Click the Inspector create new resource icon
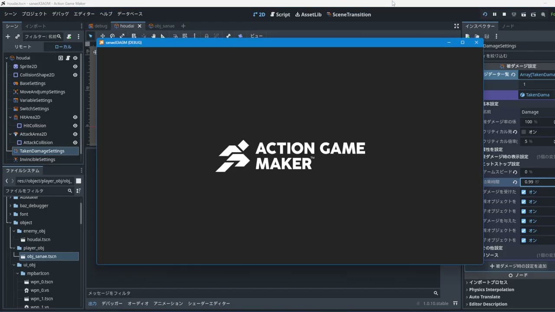This screenshot has width=555, height=312. pos(467,36)
